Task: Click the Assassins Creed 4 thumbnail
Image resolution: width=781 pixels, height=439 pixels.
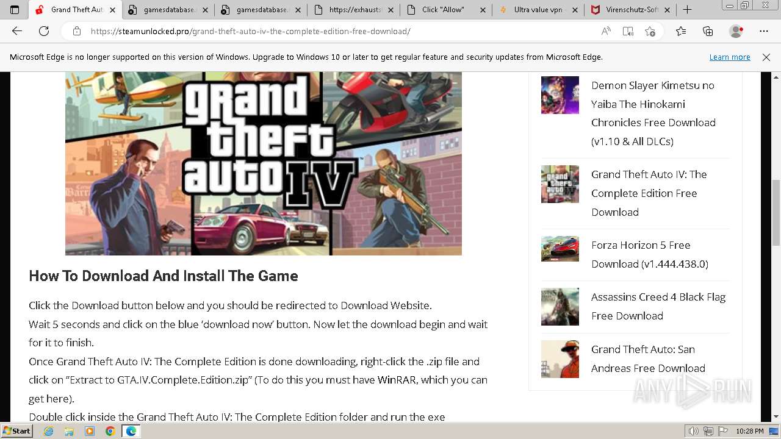Action: coord(560,307)
